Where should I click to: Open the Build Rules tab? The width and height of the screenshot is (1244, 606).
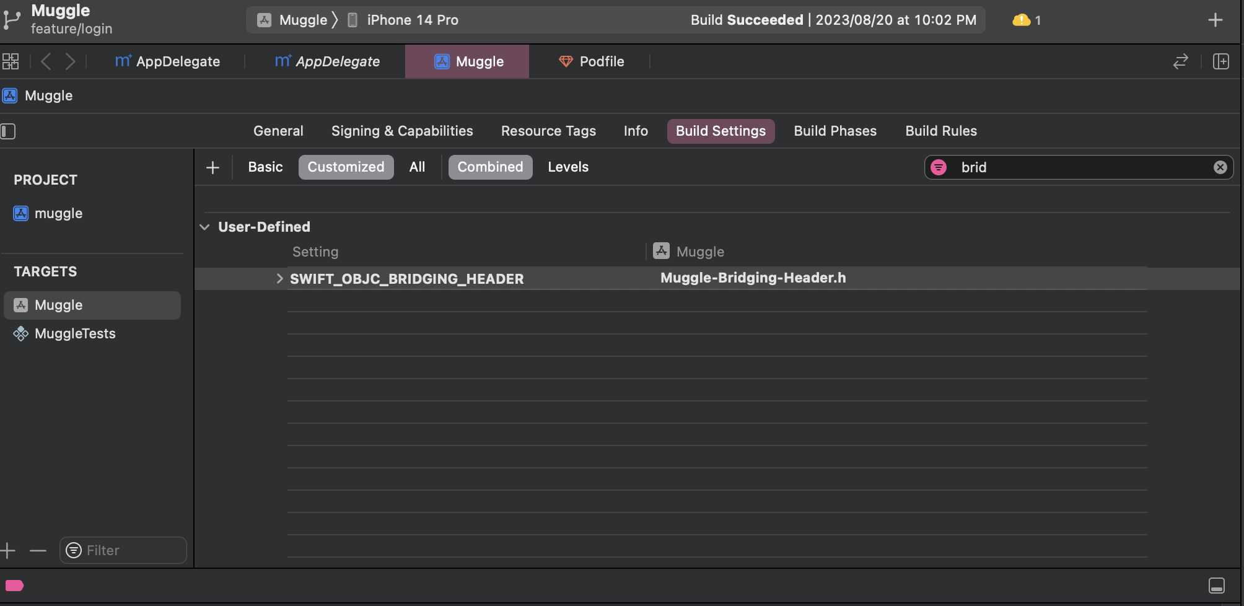pyautogui.click(x=941, y=131)
